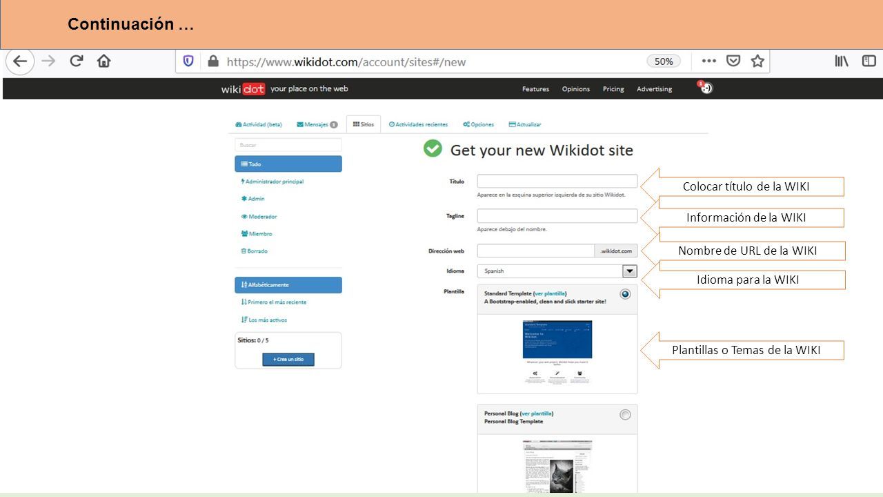Image resolution: width=883 pixels, height=497 pixels.
Task: Bookmark this page with the star icon
Action: [757, 61]
